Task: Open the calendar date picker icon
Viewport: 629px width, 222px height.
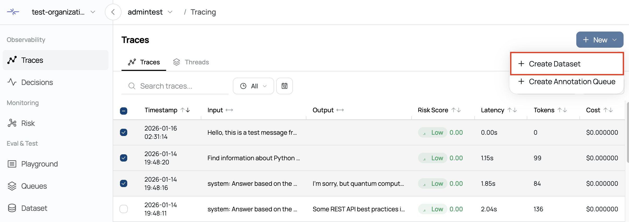Action: click(284, 86)
